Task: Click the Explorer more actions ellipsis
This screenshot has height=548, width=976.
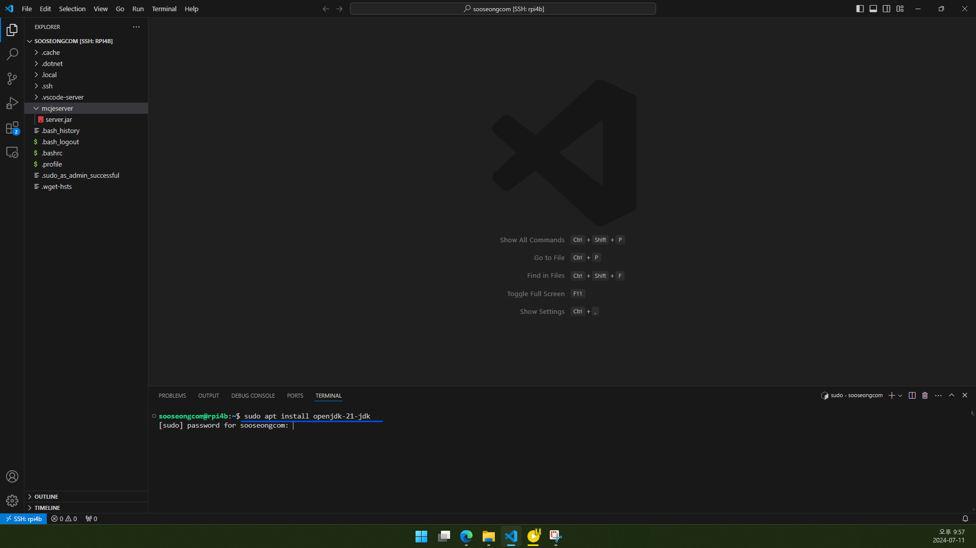Action: pyautogui.click(x=136, y=27)
